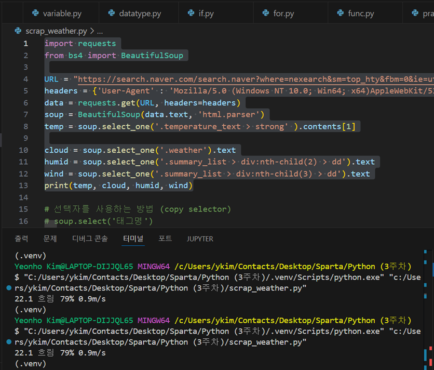Image resolution: width=434 pixels, height=370 pixels.
Task: Click 'requests.get' call on line 6
Action: (x=106, y=103)
